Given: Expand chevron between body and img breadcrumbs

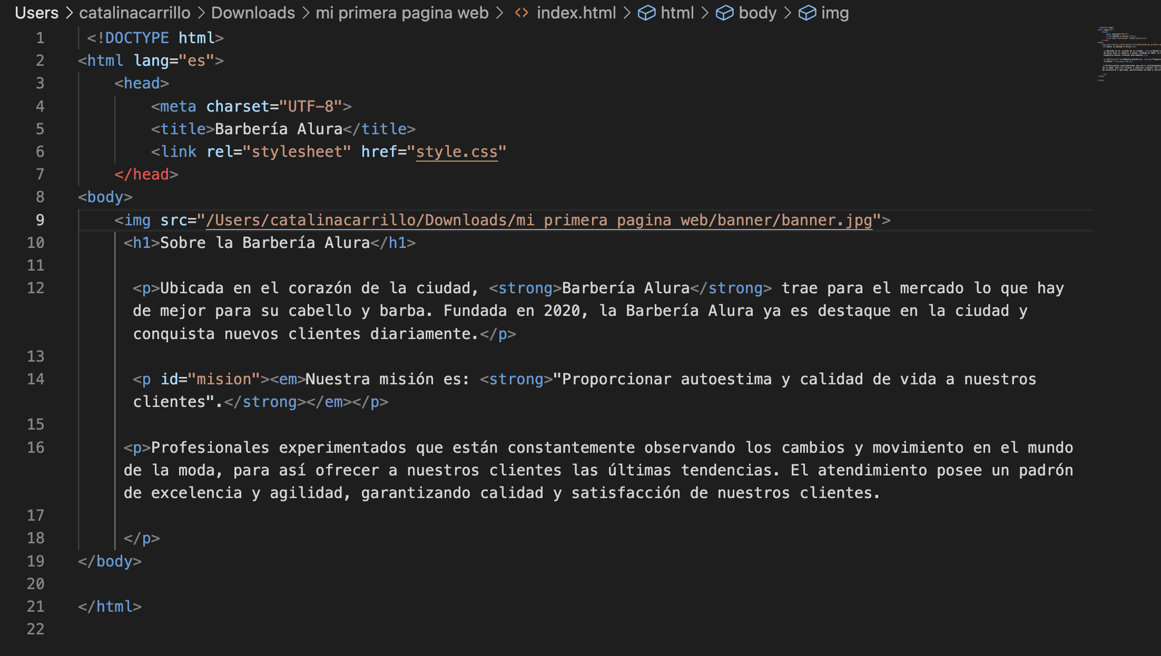Looking at the screenshot, I should click(x=788, y=13).
